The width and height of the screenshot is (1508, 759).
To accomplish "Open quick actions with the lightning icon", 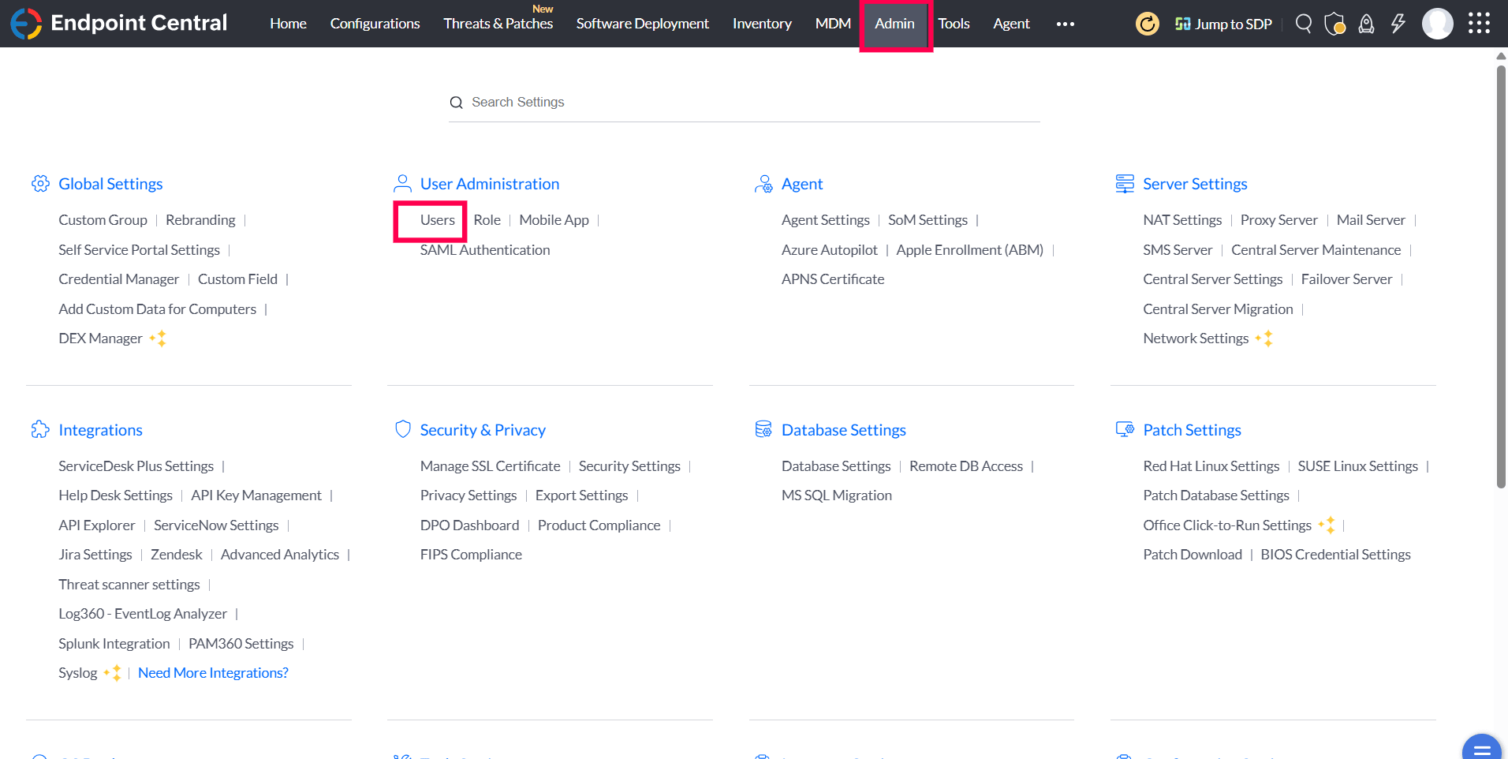I will click(1398, 24).
